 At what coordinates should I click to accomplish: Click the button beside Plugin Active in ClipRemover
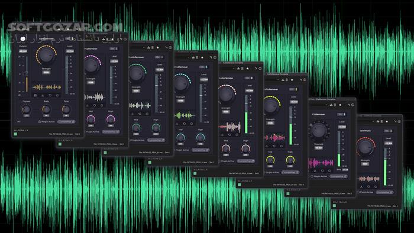click(x=338, y=176)
